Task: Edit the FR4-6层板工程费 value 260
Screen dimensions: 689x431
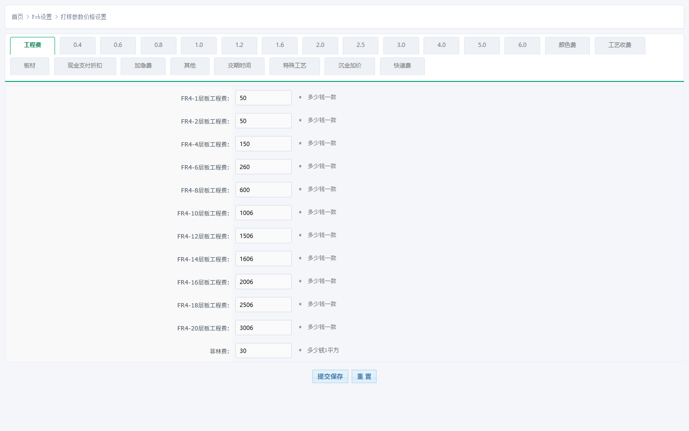Action: coord(264,167)
